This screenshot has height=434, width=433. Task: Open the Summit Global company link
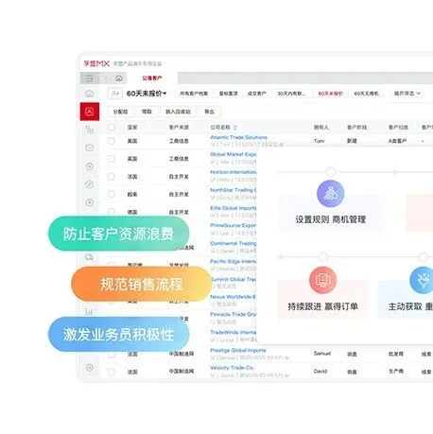(234, 280)
